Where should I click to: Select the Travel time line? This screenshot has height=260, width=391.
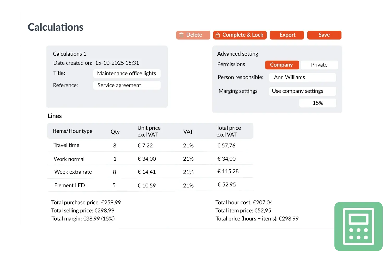click(x=66, y=145)
